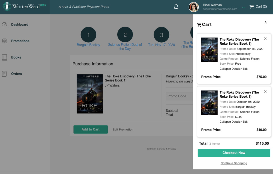273x174 pixels.
Task: Click the $40.00 promo price
Action: point(262,130)
